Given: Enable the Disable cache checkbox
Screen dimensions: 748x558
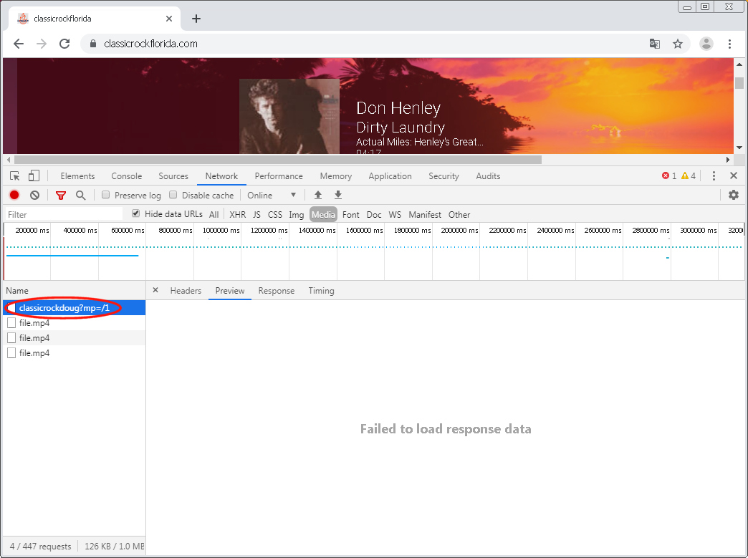Looking at the screenshot, I should pos(173,195).
